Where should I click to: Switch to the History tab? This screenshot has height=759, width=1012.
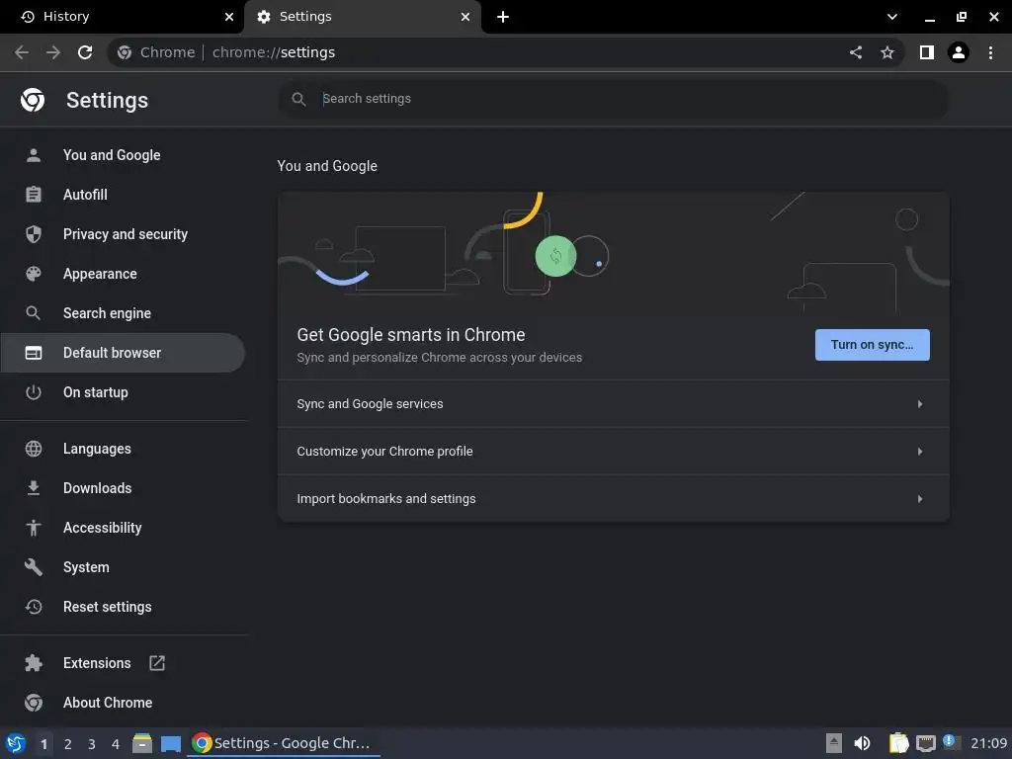[123, 17]
